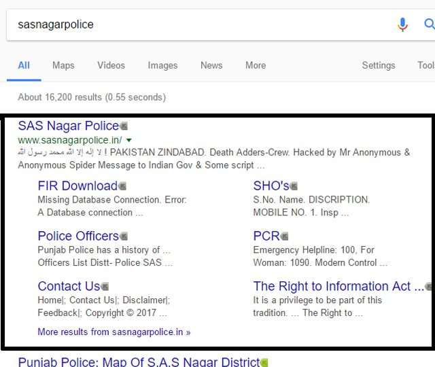435x367 pixels.
Task: Click the About 16,200 results text
Action: point(92,97)
